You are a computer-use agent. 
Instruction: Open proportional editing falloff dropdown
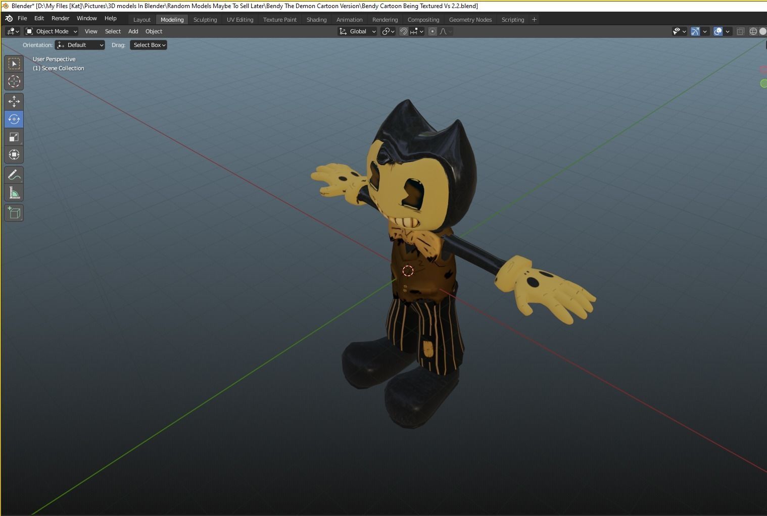[x=446, y=31]
